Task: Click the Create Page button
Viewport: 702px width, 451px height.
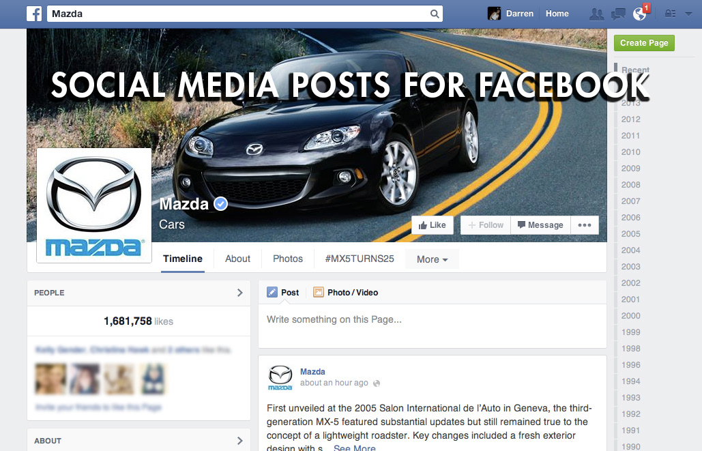Action: pyautogui.click(x=644, y=43)
